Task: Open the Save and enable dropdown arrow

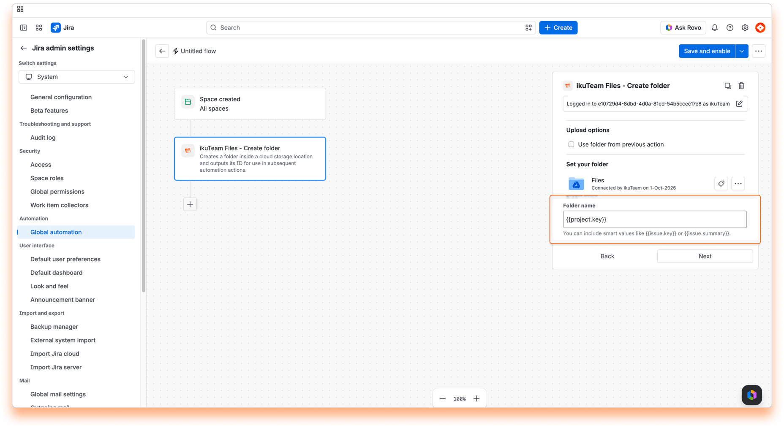Action: pyautogui.click(x=742, y=51)
